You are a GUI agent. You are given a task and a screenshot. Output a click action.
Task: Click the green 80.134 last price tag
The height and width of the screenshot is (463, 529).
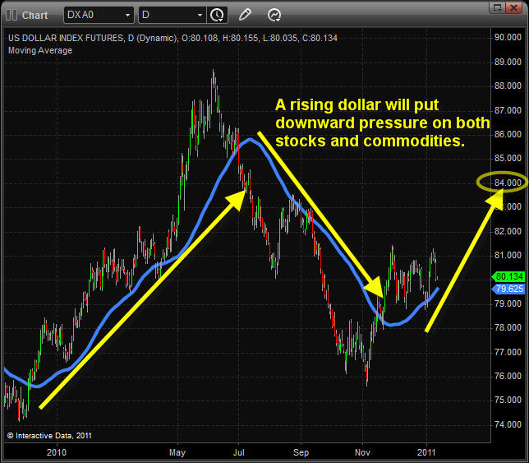click(508, 276)
